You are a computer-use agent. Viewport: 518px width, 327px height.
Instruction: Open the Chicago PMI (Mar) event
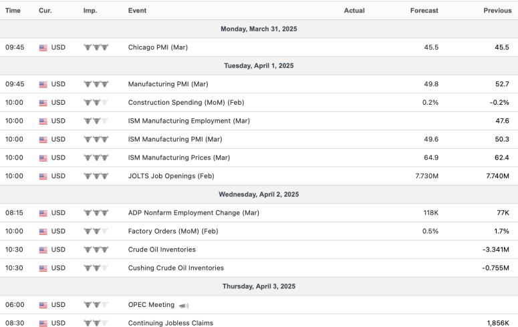pyautogui.click(x=158, y=47)
